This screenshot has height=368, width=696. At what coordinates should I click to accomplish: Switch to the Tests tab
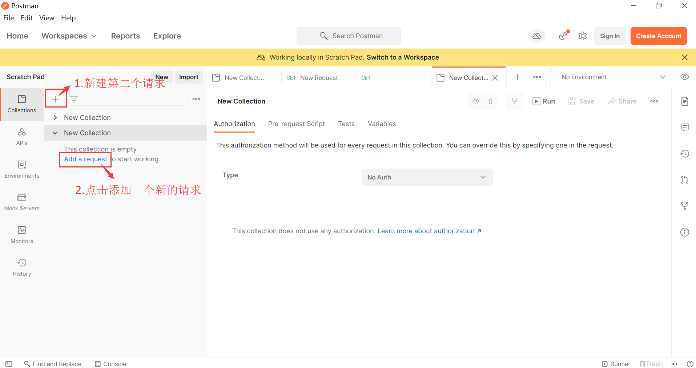346,124
